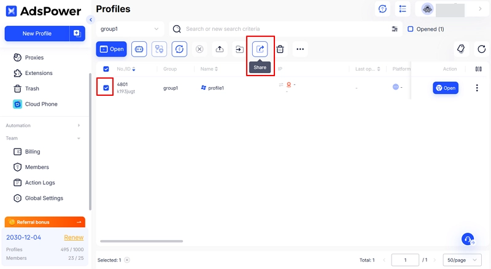The image size is (491, 269).
Task: Open the three-dot menu for profile1
Action: click(477, 88)
